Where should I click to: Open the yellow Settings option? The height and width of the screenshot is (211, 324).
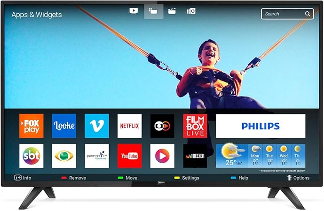click(x=187, y=178)
